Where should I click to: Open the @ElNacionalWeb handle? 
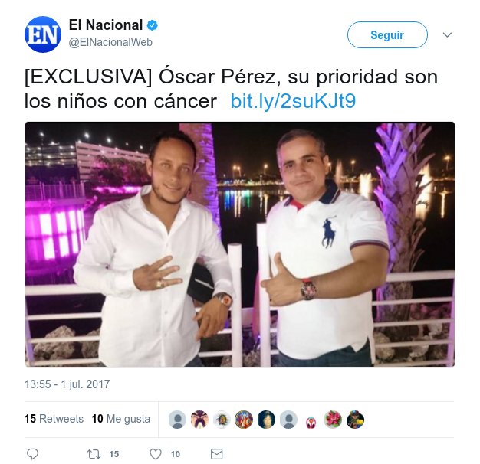(x=110, y=42)
